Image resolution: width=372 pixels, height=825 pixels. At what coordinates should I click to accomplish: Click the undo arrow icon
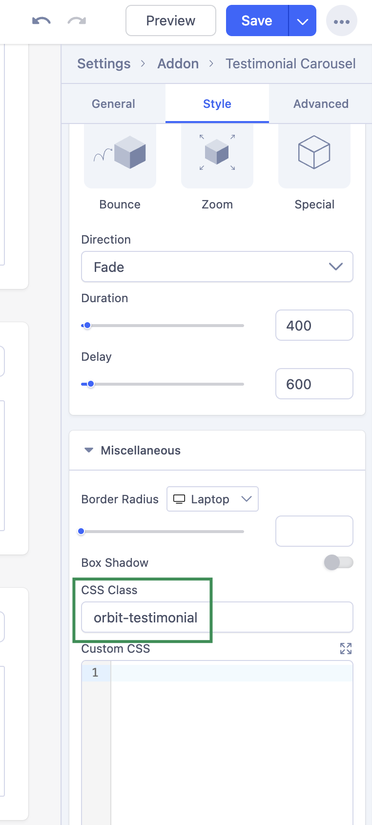[41, 21]
